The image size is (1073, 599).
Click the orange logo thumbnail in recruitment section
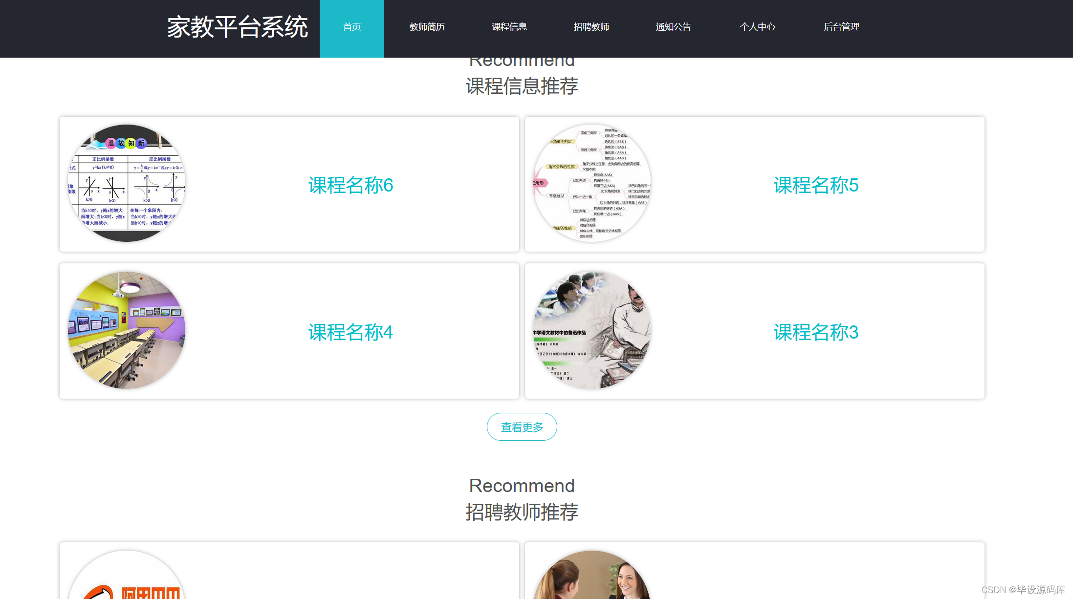tap(127, 575)
